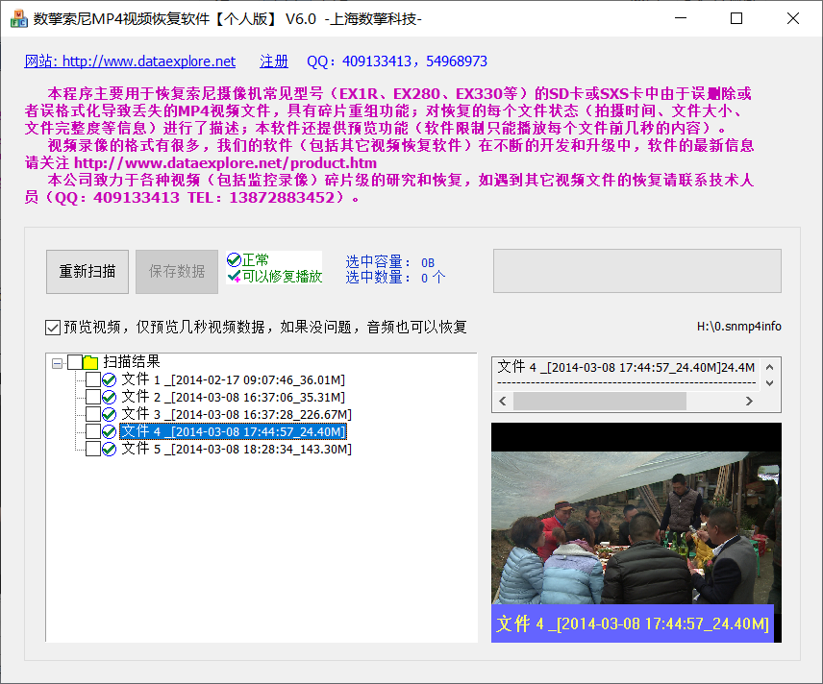Select 文件 1 _[2014-02-17 09:07:46_36.01M]
The height and width of the screenshot is (684, 823).
[233, 379]
